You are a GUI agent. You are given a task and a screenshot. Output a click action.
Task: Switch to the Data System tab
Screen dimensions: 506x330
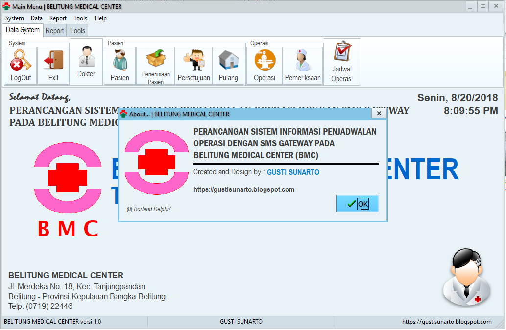coord(23,30)
